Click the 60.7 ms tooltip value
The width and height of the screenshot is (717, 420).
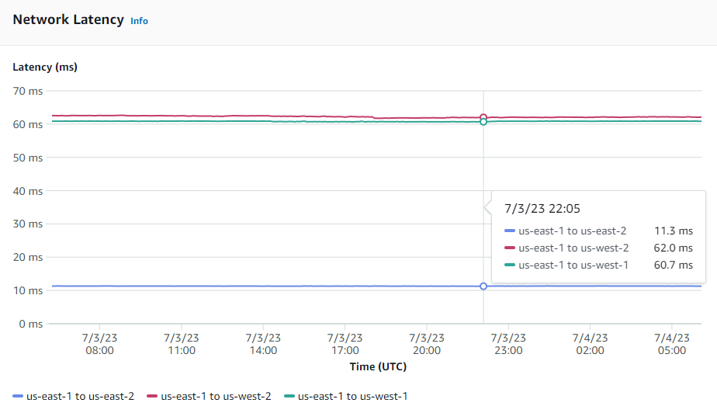click(673, 265)
